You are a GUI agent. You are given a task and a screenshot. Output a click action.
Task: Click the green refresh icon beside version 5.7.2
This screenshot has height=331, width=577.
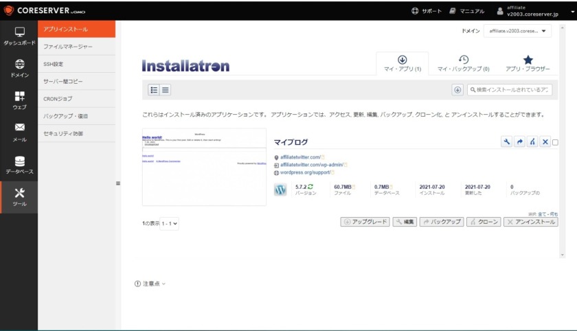310,187
